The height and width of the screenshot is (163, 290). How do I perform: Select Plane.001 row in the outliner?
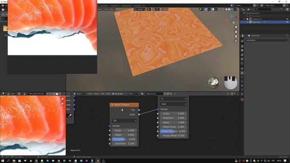click(265, 22)
